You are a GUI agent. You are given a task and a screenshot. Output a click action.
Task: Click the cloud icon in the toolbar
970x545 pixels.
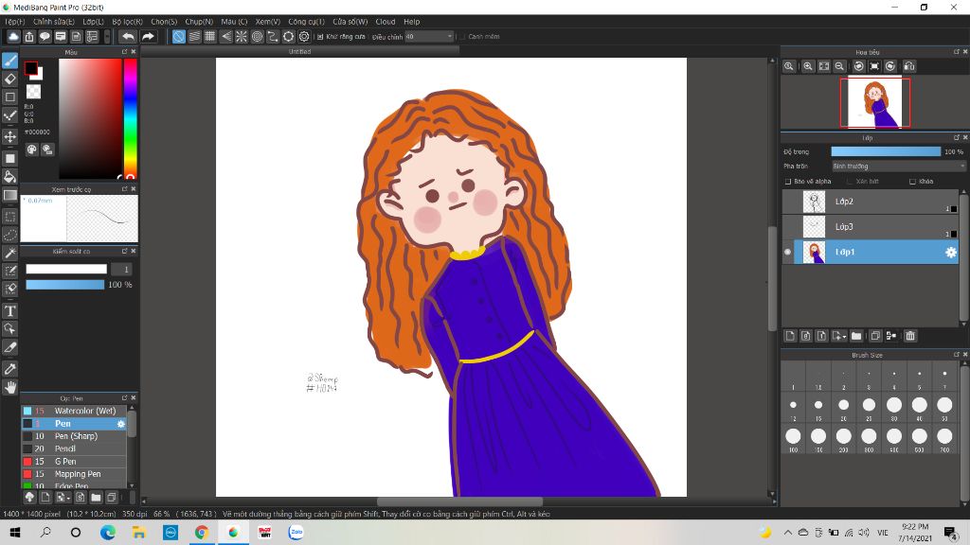point(13,37)
